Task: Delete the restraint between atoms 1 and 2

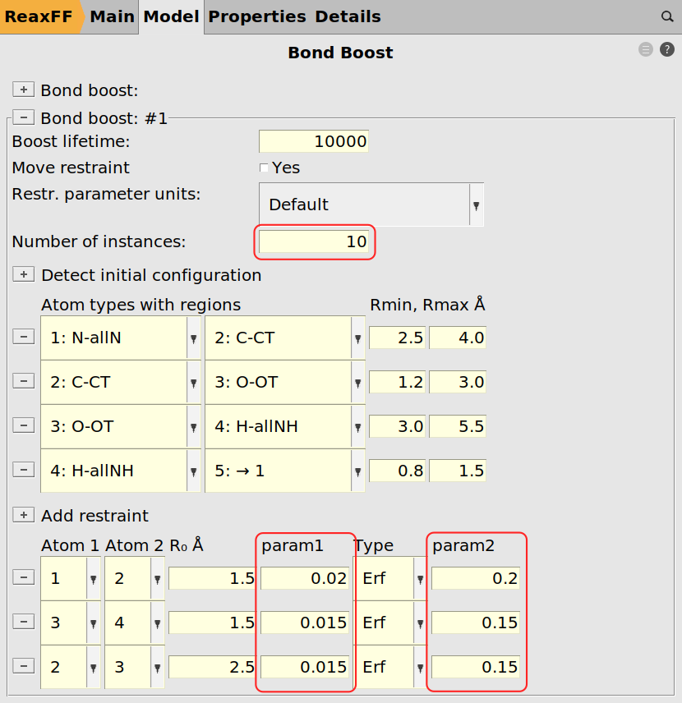Action: pos(23,578)
